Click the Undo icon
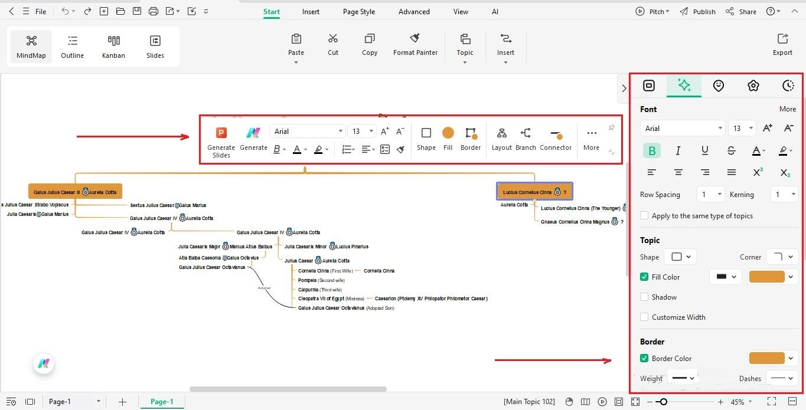The height and width of the screenshot is (410, 806). [64, 11]
